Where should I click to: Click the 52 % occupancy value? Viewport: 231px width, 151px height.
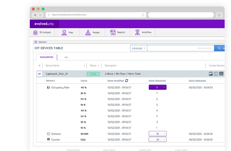coord(83,122)
